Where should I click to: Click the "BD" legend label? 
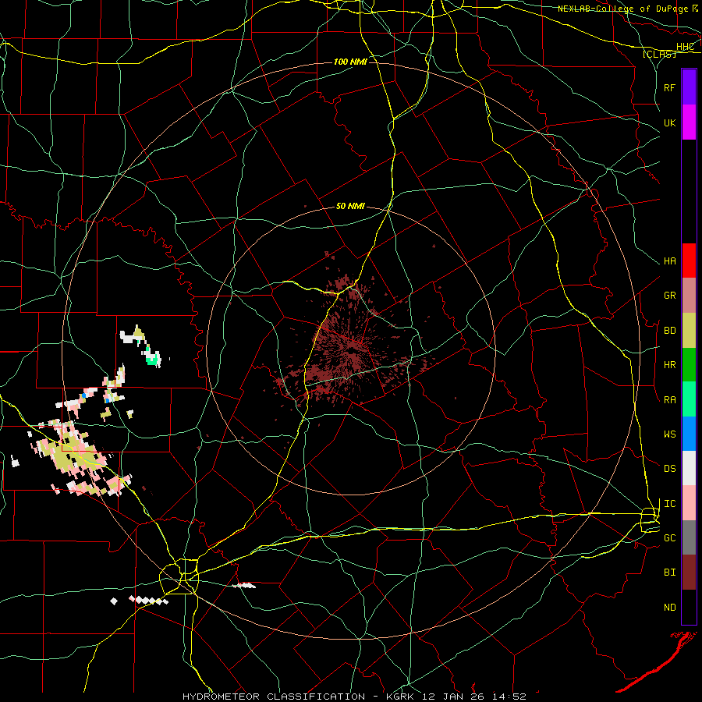[x=669, y=331]
